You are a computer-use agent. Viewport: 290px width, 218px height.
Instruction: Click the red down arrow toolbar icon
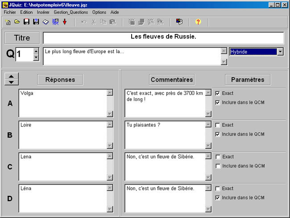(x=65, y=21)
